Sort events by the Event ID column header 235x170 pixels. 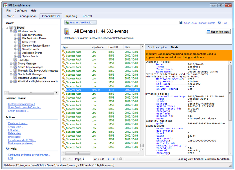(x=115, y=47)
